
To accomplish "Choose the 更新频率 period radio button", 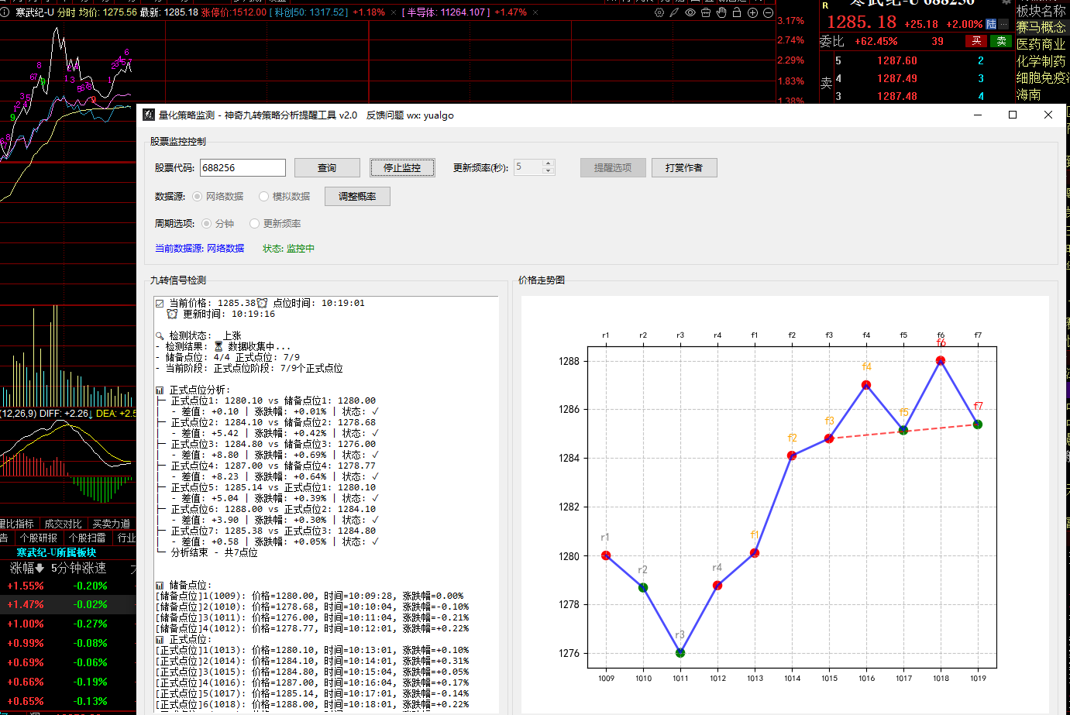I will 255,224.
